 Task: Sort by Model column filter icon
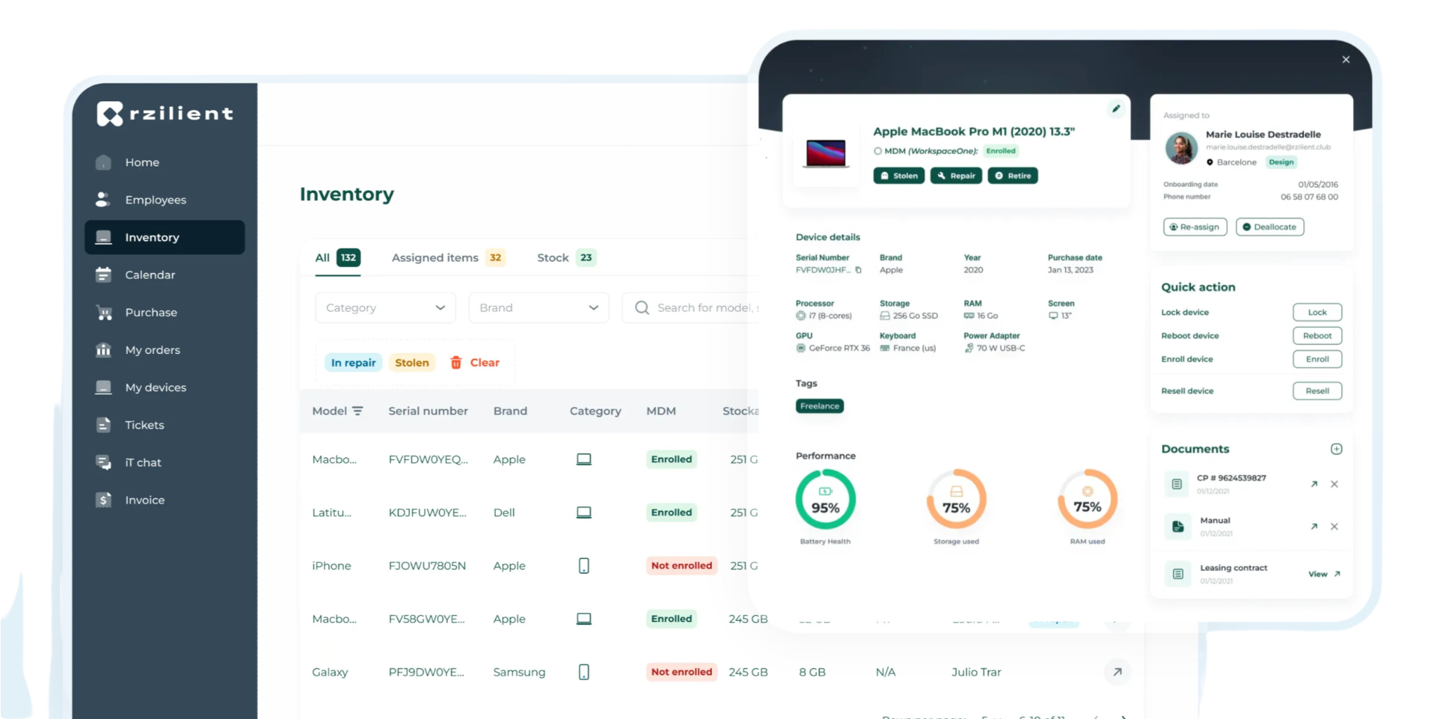point(357,411)
